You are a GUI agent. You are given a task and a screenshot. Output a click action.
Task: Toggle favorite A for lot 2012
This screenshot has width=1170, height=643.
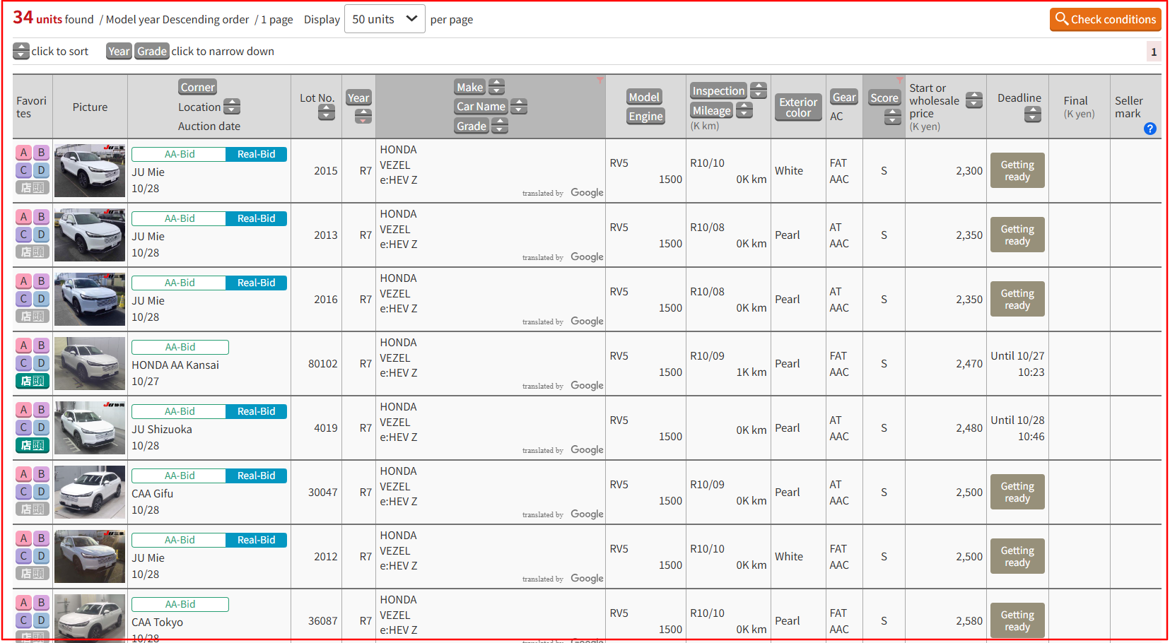[x=24, y=538]
